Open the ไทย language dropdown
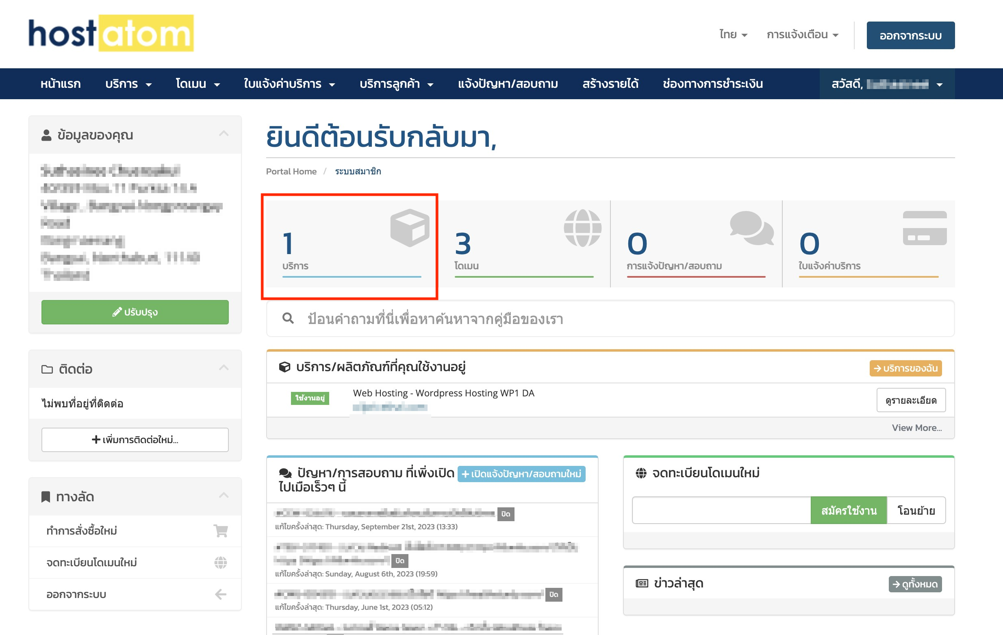Image resolution: width=1003 pixels, height=635 pixels. click(x=733, y=35)
